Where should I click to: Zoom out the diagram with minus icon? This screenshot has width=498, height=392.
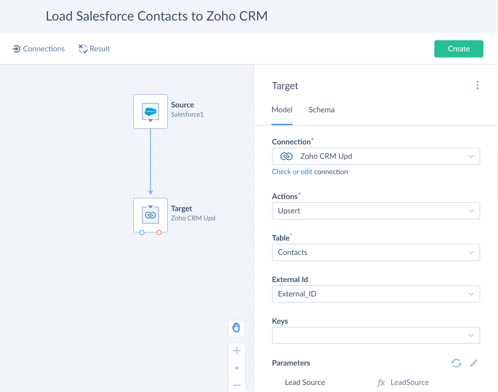pos(237,385)
